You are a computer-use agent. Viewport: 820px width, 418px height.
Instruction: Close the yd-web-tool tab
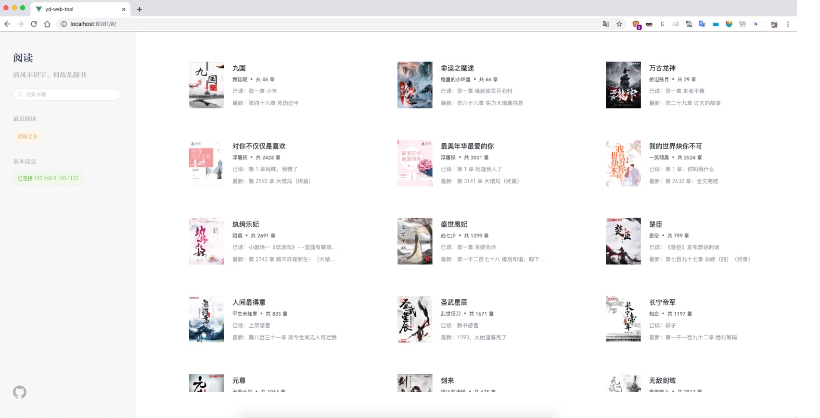click(124, 9)
